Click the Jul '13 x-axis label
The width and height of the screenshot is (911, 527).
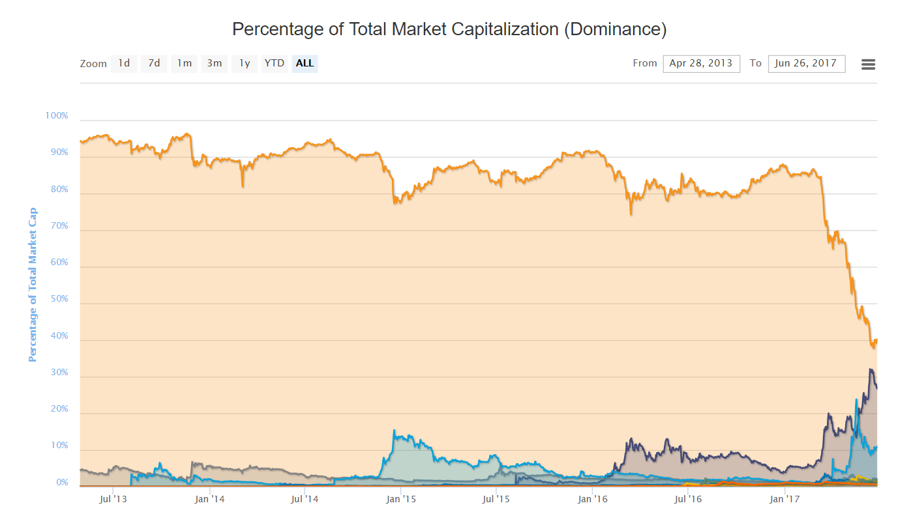pos(113,500)
